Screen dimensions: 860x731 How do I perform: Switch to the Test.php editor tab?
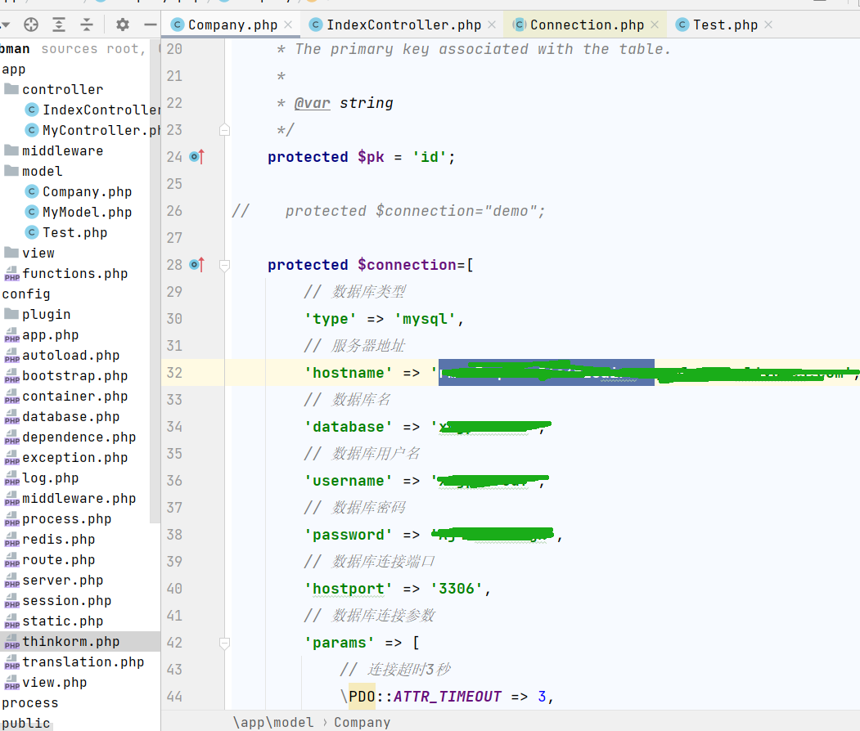(725, 25)
